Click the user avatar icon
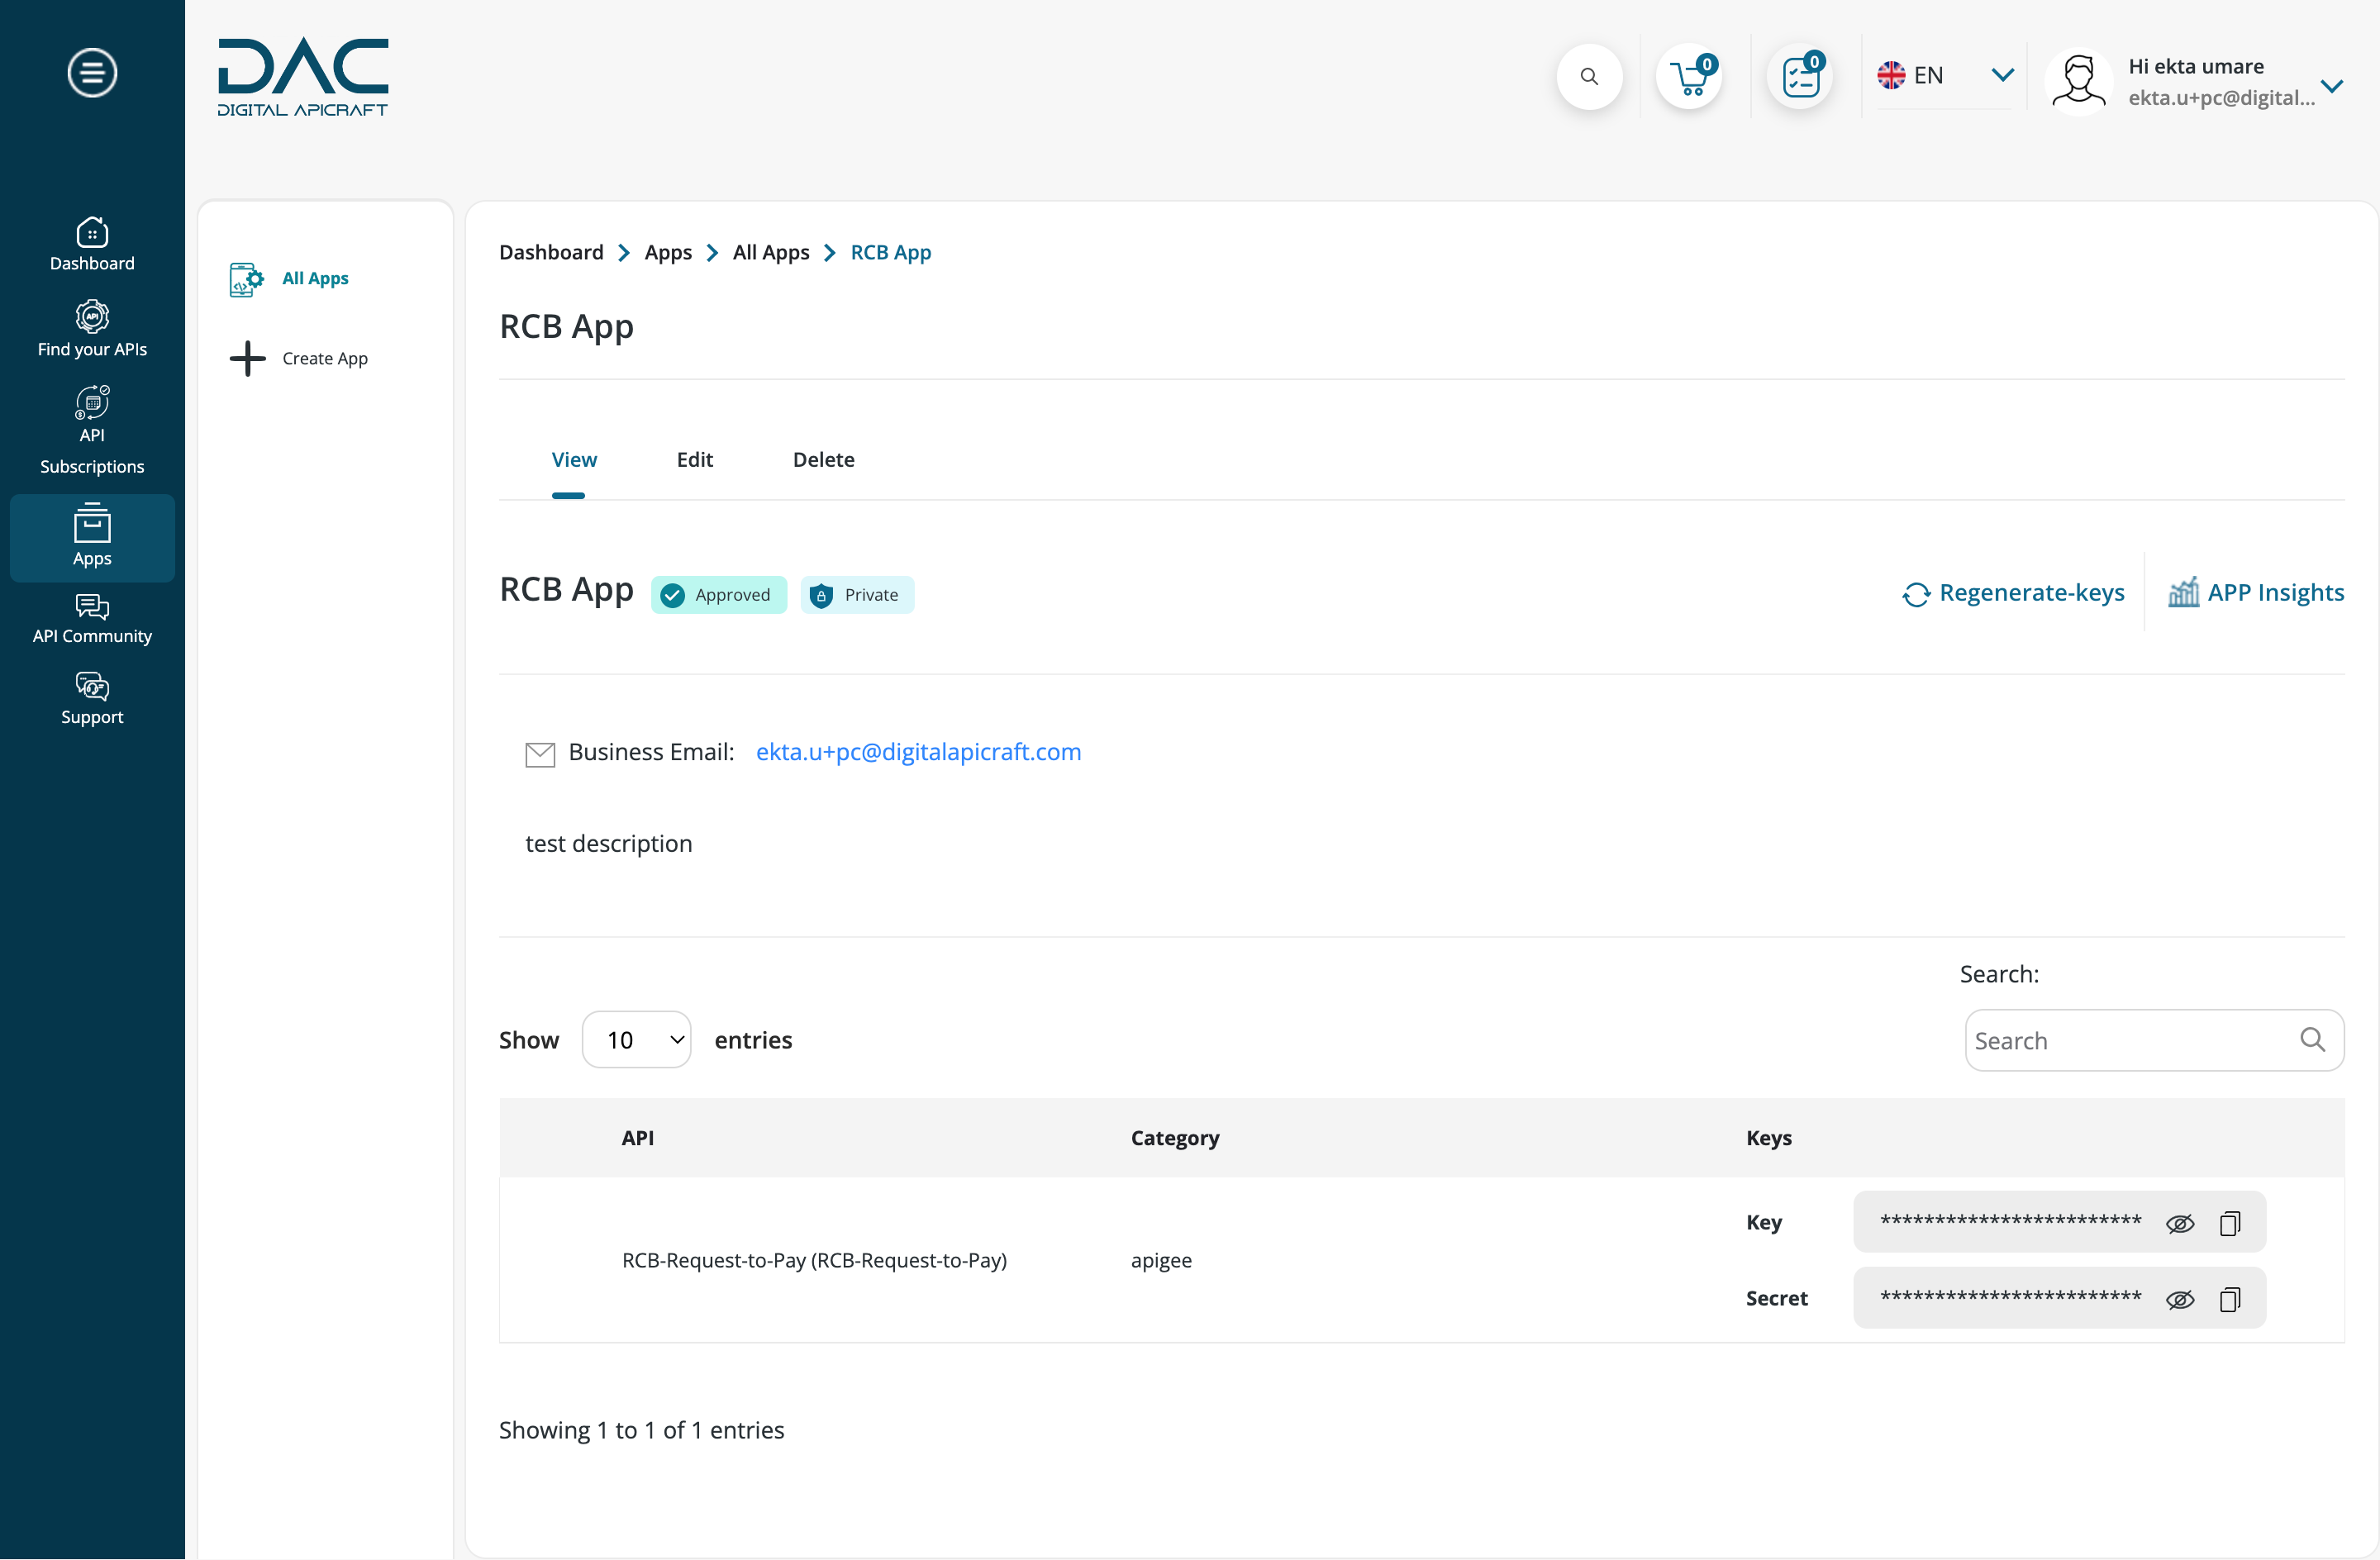The height and width of the screenshot is (1560, 2380). pyautogui.click(x=2078, y=80)
